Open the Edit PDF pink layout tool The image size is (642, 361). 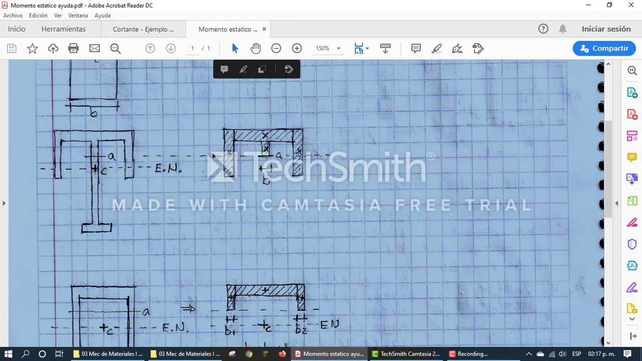632,136
